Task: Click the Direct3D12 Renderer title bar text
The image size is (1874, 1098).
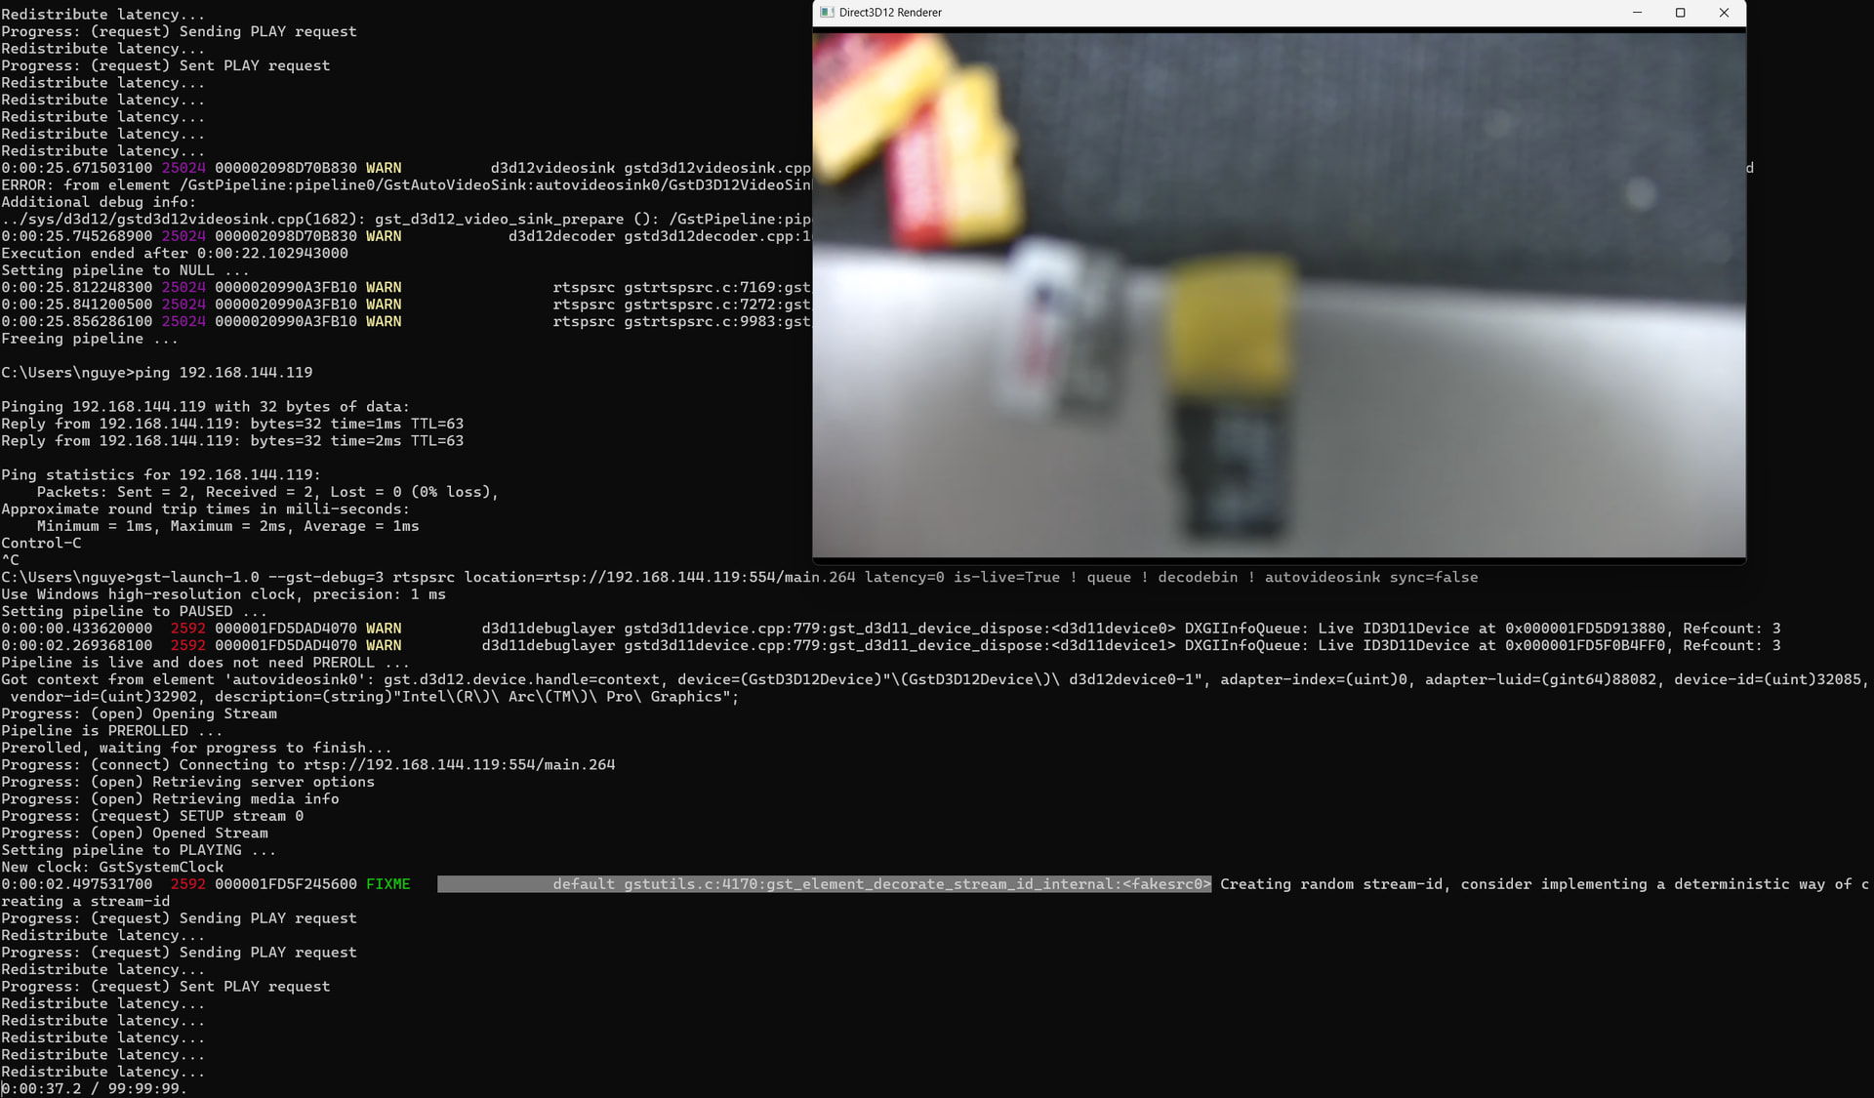Action: (890, 13)
